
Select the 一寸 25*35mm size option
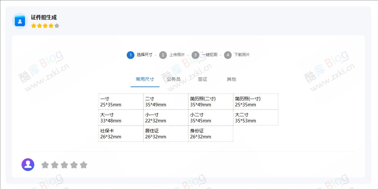pyautogui.click(x=121, y=101)
